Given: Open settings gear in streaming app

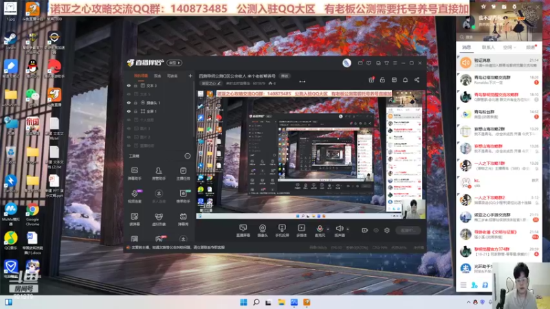Looking at the screenshot, I should coord(387,230).
